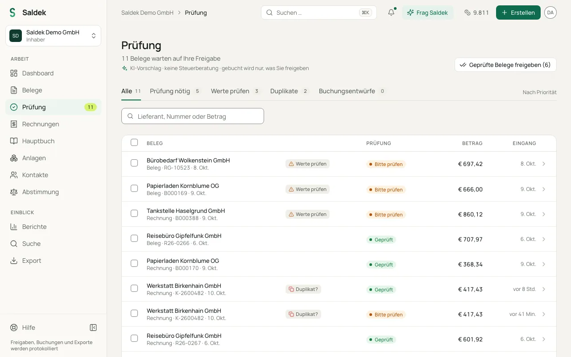Collapse the sidebar with the panel icon

93,328
